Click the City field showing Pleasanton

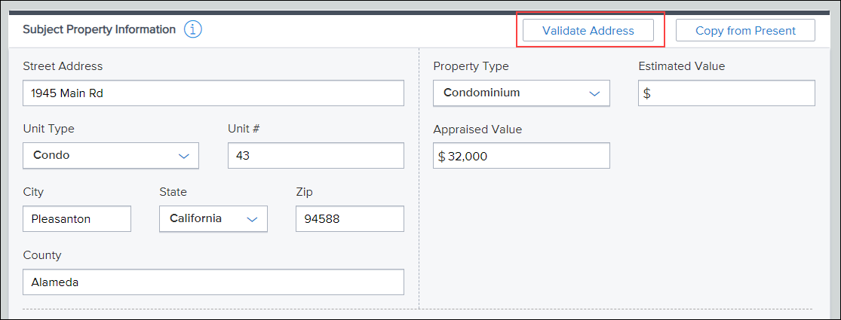pyautogui.click(x=77, y=219)
